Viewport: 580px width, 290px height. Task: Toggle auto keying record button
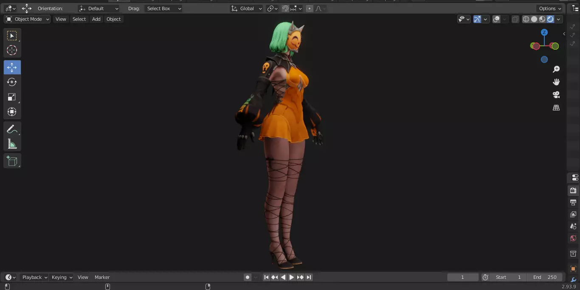pyautogui.click(x=248, y=277)
